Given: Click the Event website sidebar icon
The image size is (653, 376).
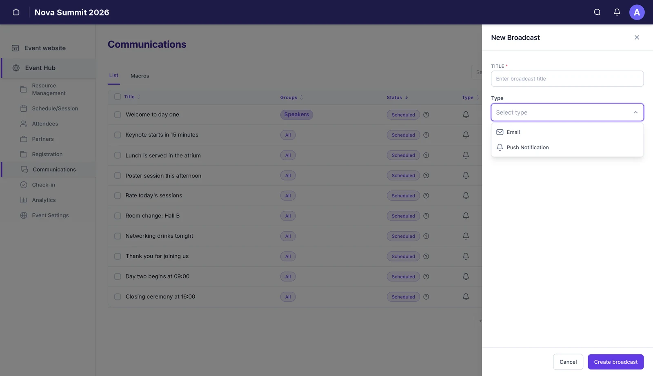Looking at the screenshot, I should [15, 48].
